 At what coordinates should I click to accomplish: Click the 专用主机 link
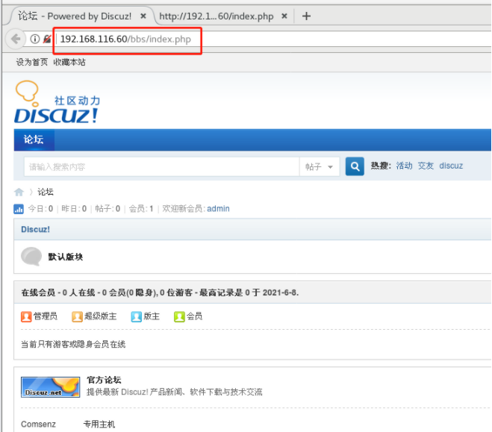99,424
